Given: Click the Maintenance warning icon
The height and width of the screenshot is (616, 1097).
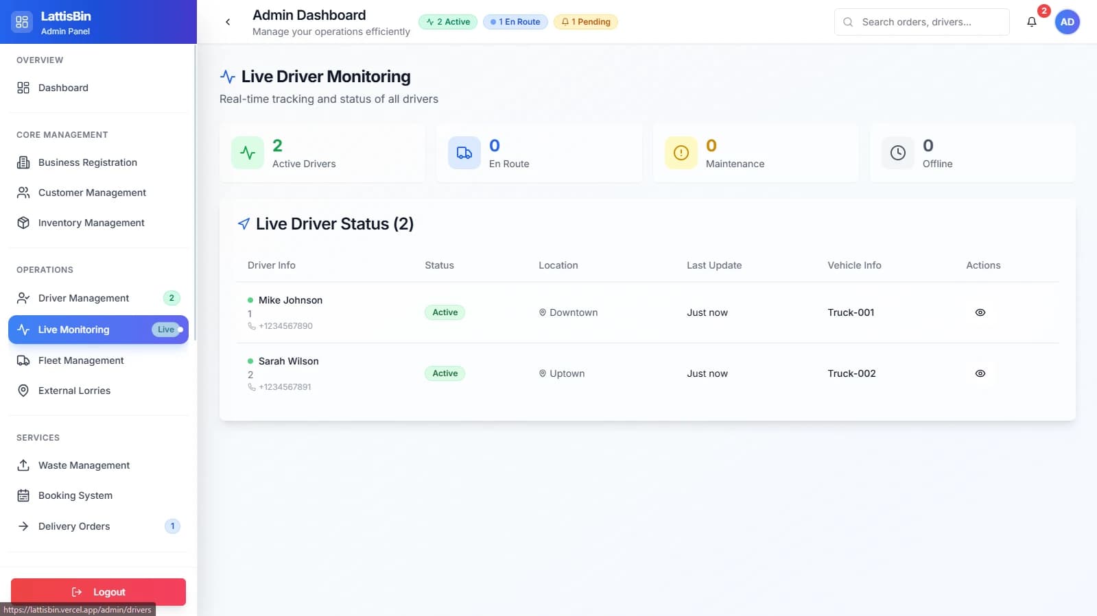Looking at the screenshot, I should click(x=681, y=153).
